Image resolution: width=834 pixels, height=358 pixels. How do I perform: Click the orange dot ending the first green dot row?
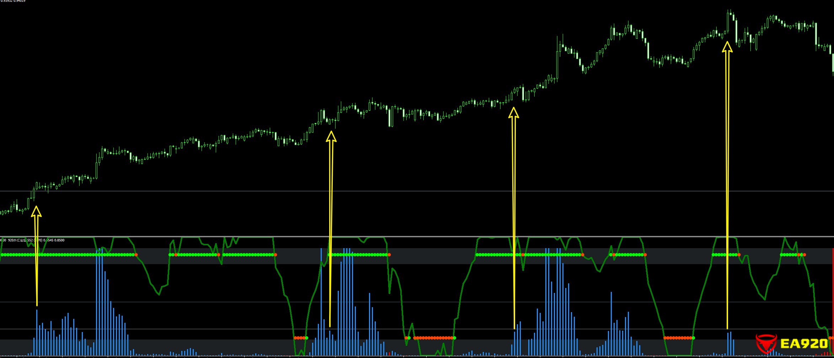(x=136, y=255)
